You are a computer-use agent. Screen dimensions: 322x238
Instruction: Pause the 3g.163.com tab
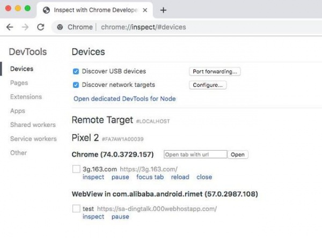(120, 177)
